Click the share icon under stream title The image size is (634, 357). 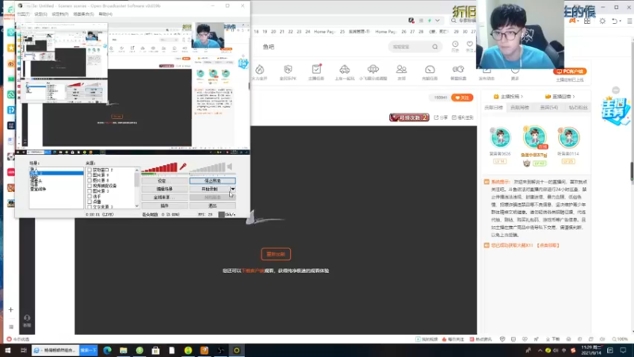coord(437,117)
